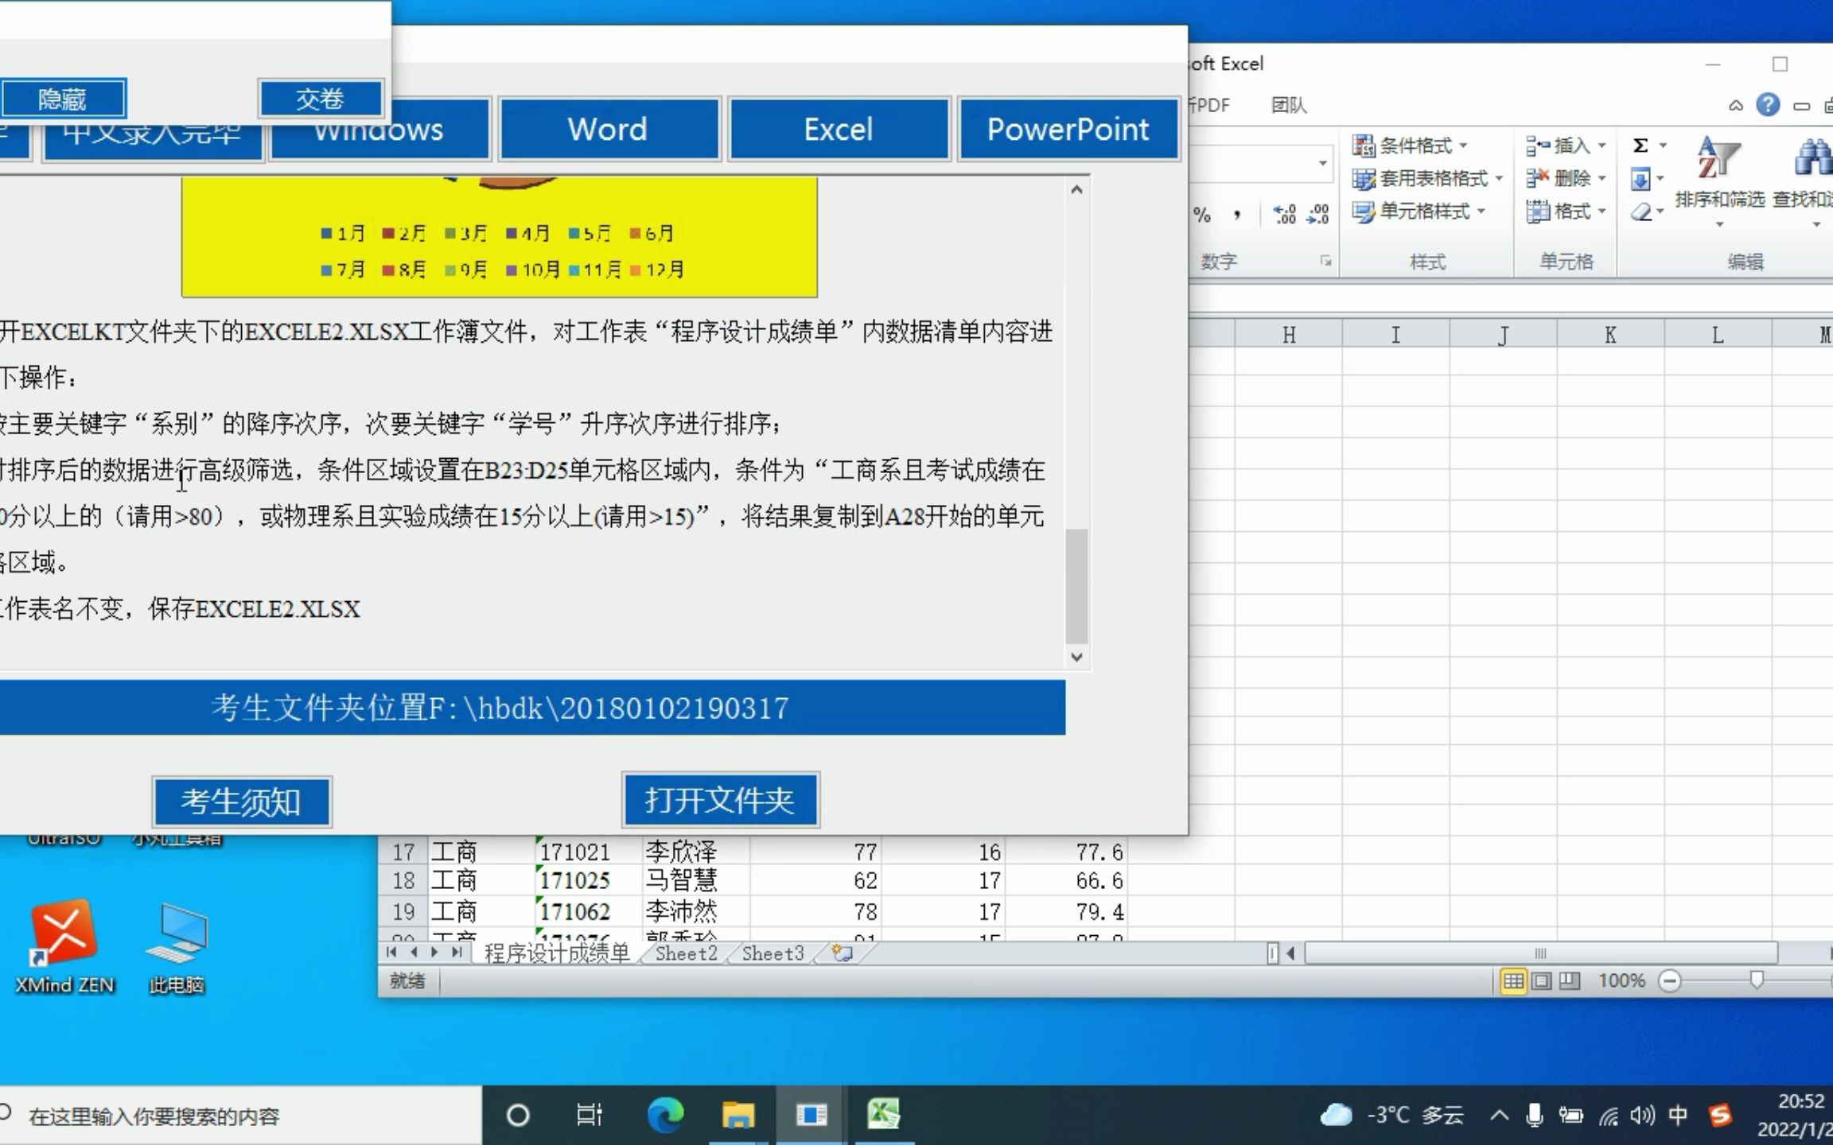Click the Increase Decimal icon
The height and width of the screenshot is (1145, 1833).
pyautogui.click(x=1284, y=213)
